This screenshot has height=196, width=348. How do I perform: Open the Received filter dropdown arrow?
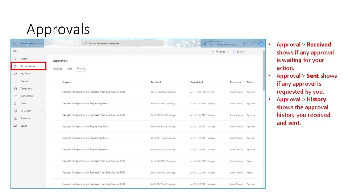coord(228,52)
